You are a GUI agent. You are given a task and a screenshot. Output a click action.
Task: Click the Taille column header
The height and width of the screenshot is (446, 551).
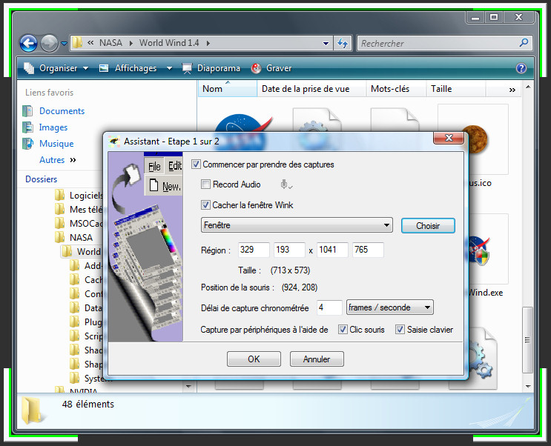(456, 89)
